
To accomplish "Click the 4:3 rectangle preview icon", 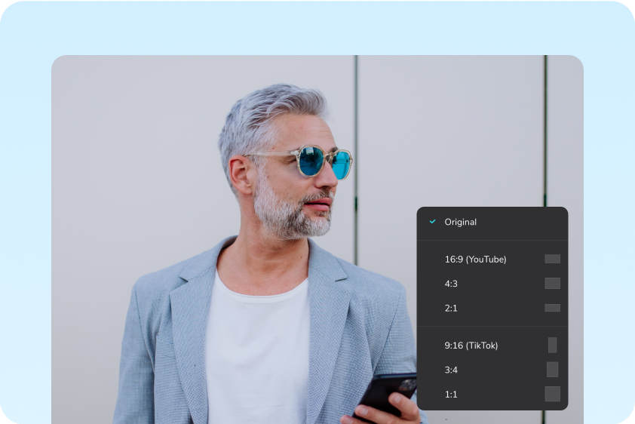I will tap(552, 283).
